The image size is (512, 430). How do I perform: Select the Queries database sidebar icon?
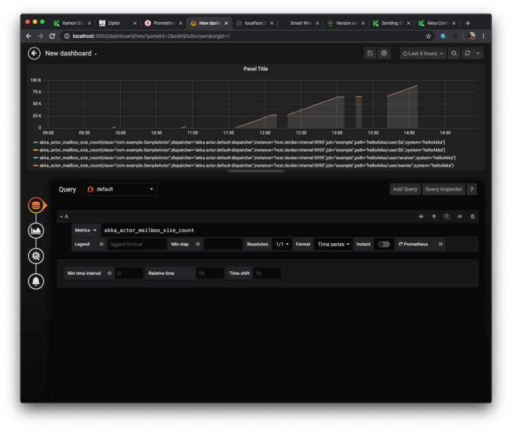pyautogui.click(x=36, y=205)
